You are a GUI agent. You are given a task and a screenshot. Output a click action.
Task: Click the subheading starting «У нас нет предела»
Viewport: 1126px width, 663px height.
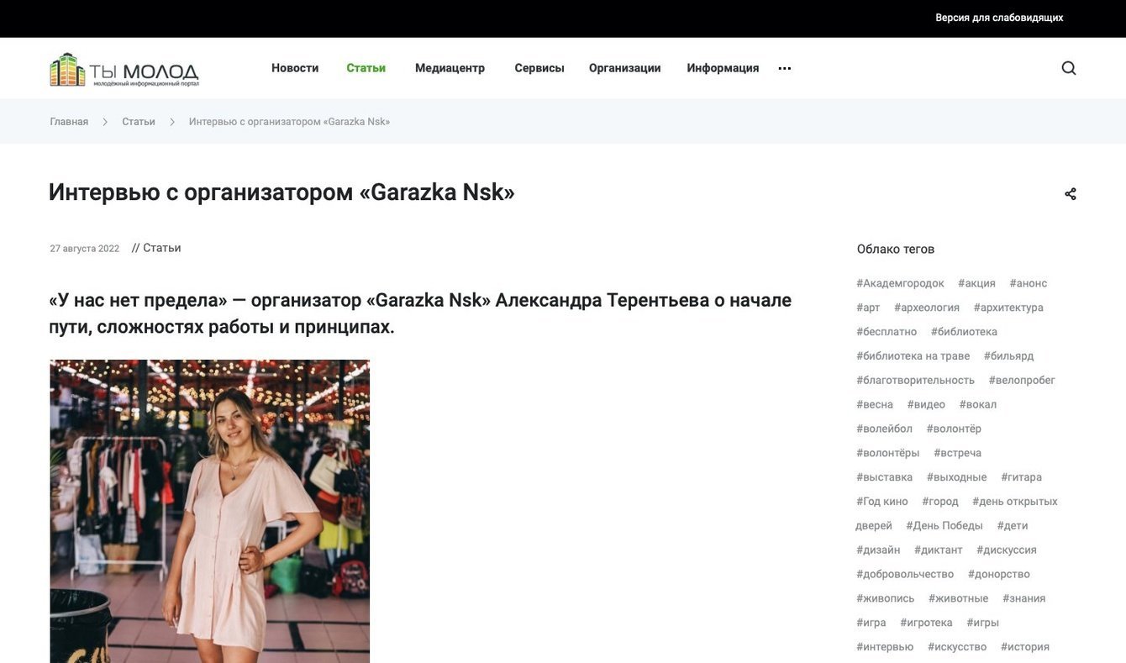[x=420, y=313]
